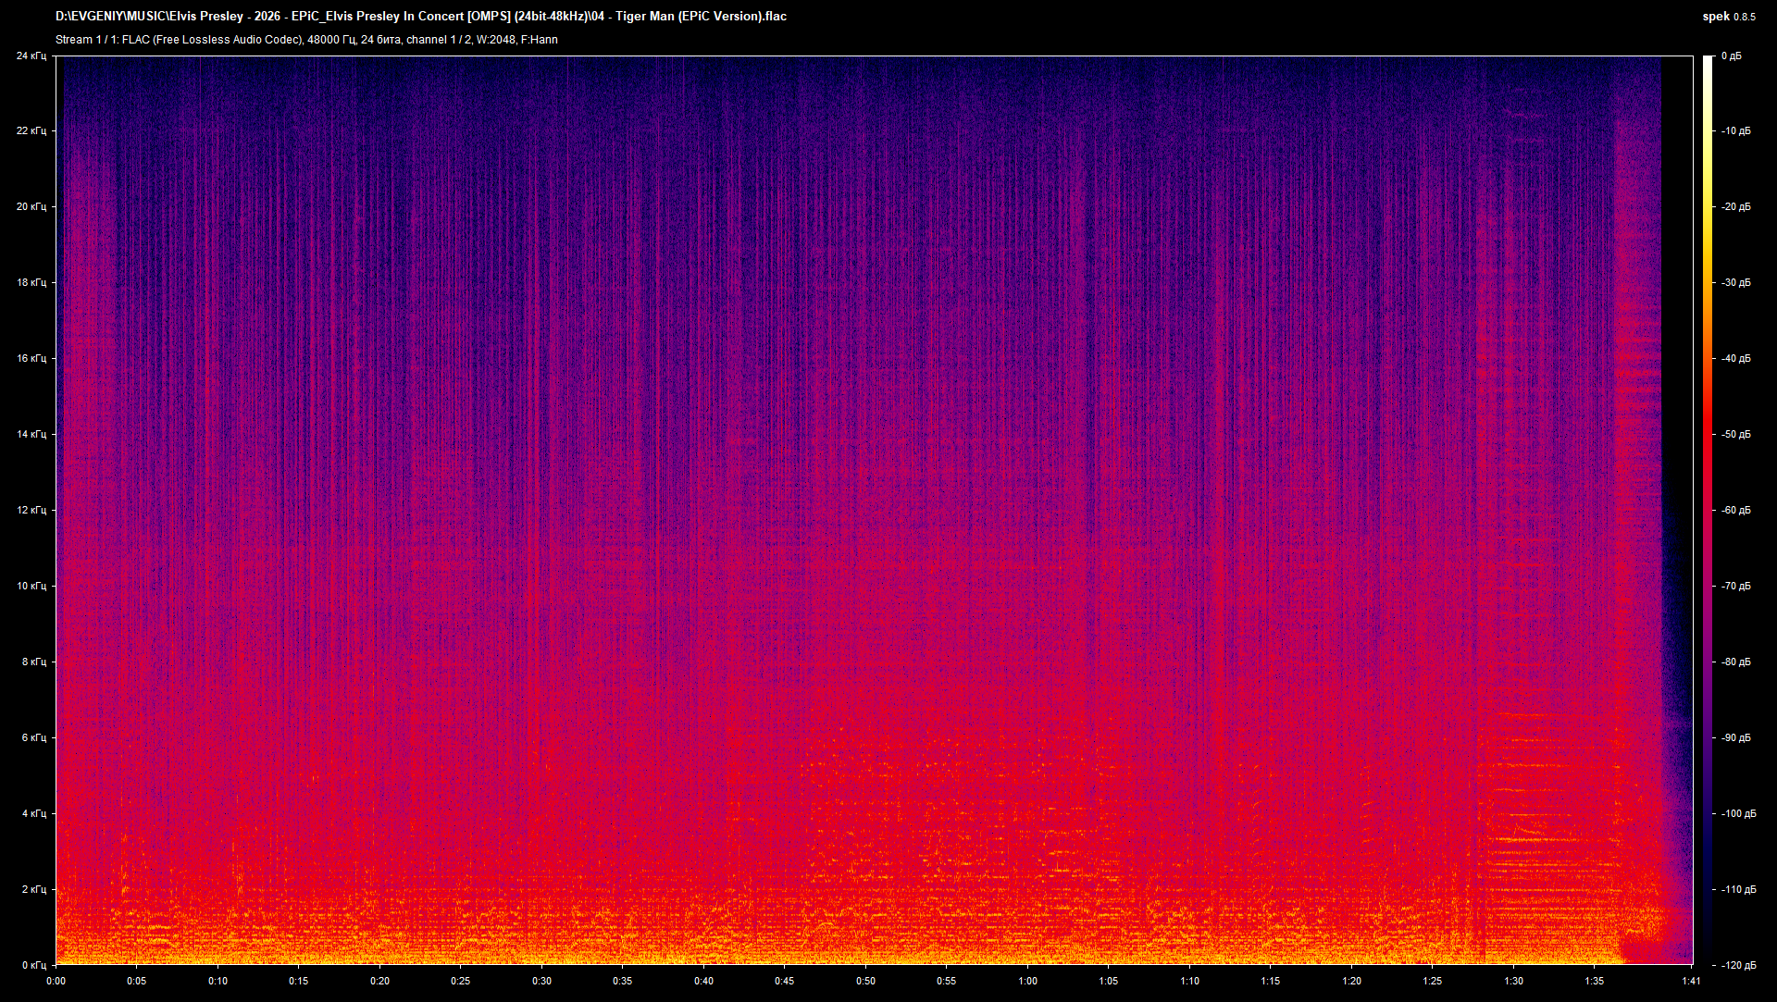Click the Stream 1/1 FLAC codec info line

point(306,40)
